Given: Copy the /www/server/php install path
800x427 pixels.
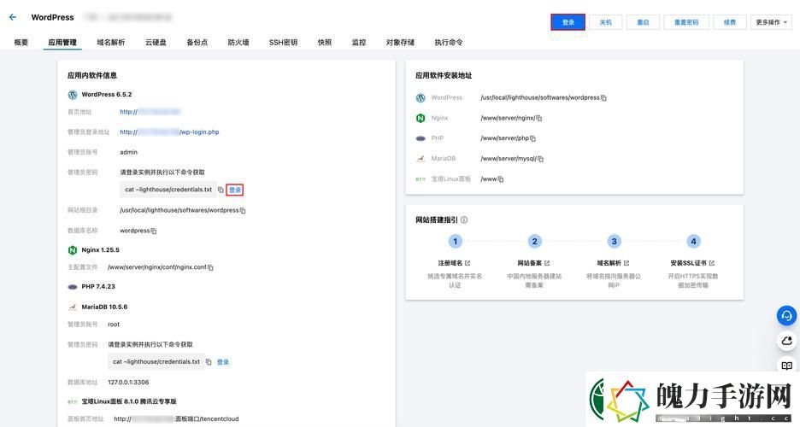Looking at the screenshot, I should [532, 138].
